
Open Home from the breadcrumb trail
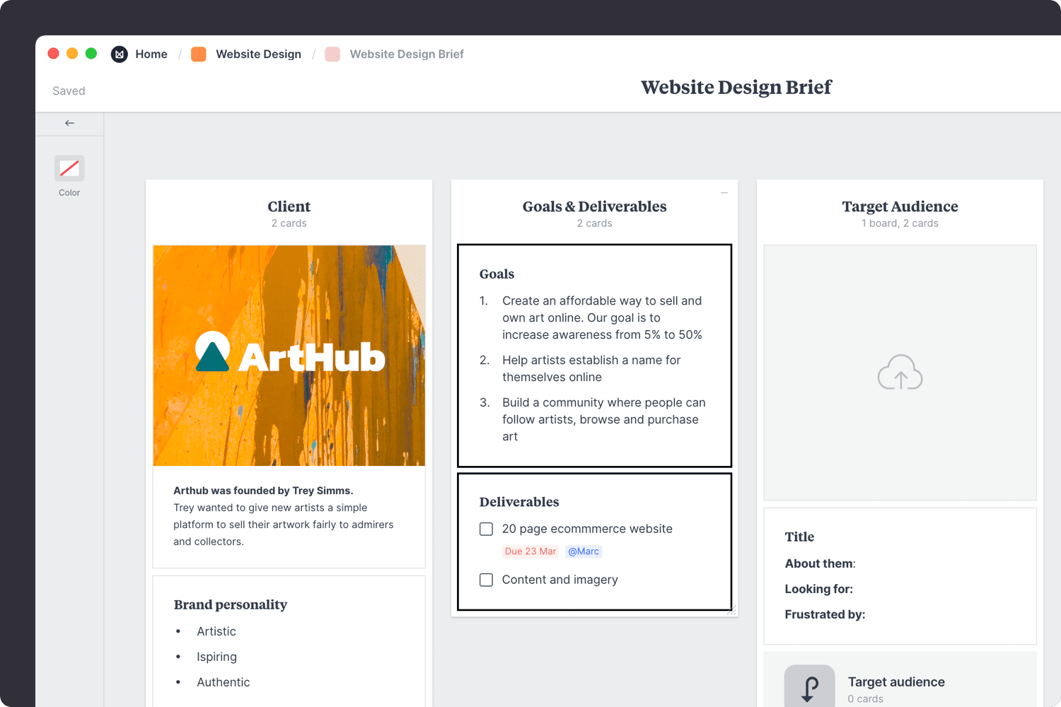pos(151,54)
